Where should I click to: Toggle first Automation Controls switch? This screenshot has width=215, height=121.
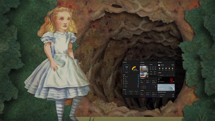pyautogui.click(x=173, y=95)
